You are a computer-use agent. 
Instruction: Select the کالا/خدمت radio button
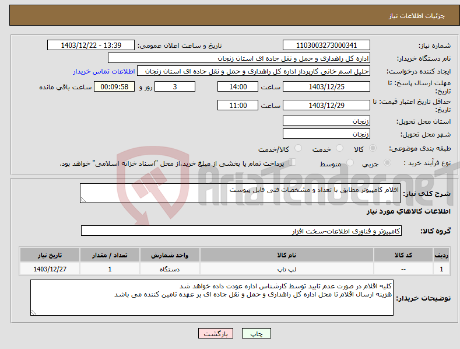[x=298, y=148]
